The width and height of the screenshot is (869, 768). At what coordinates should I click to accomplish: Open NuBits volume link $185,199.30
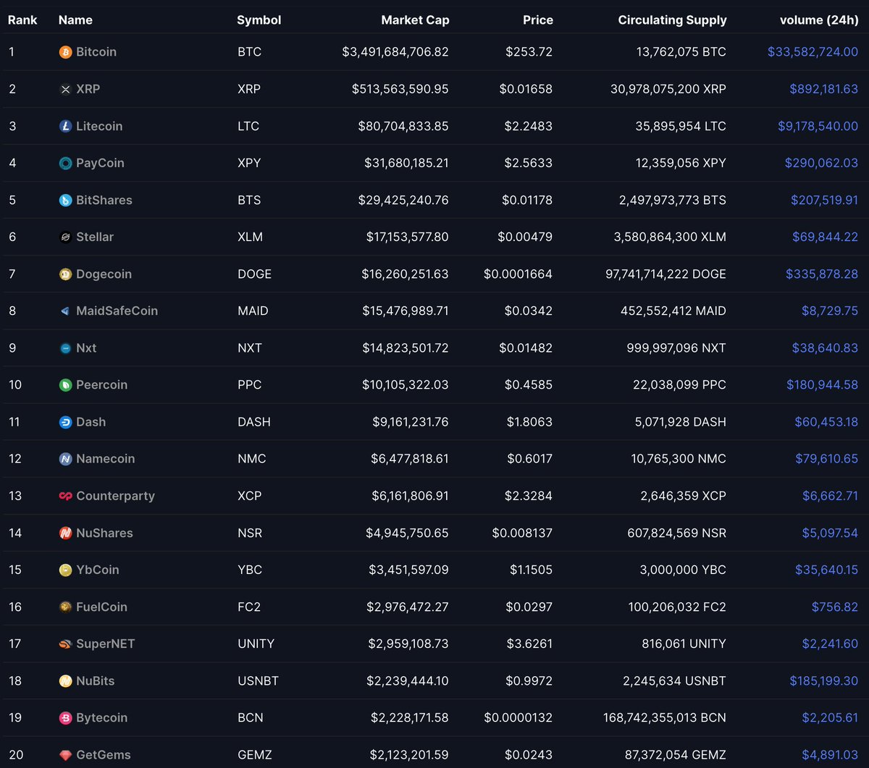824,680
